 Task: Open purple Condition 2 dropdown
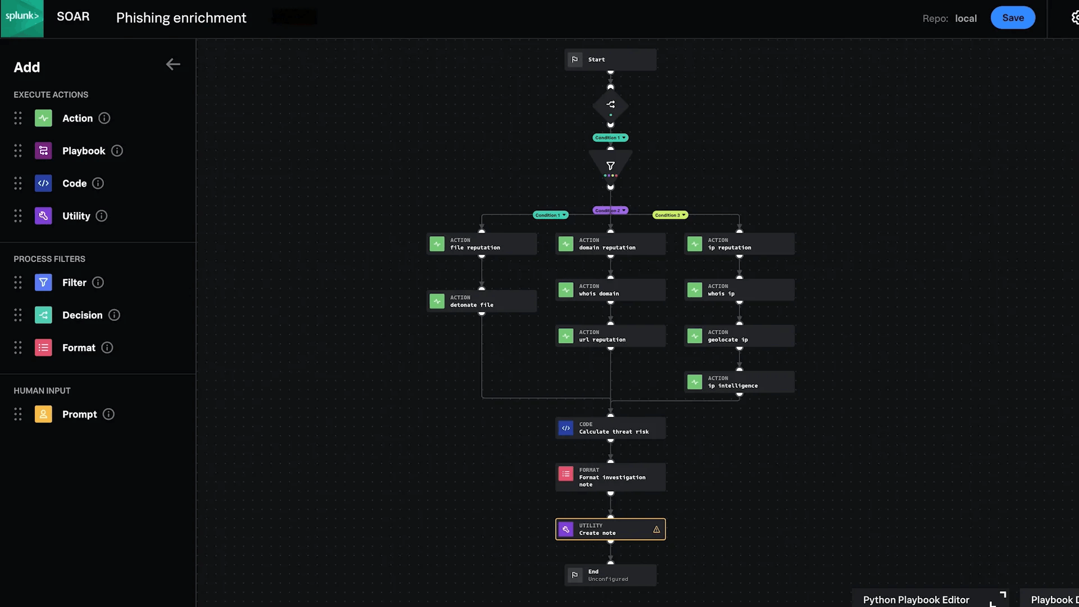point(610,210)
